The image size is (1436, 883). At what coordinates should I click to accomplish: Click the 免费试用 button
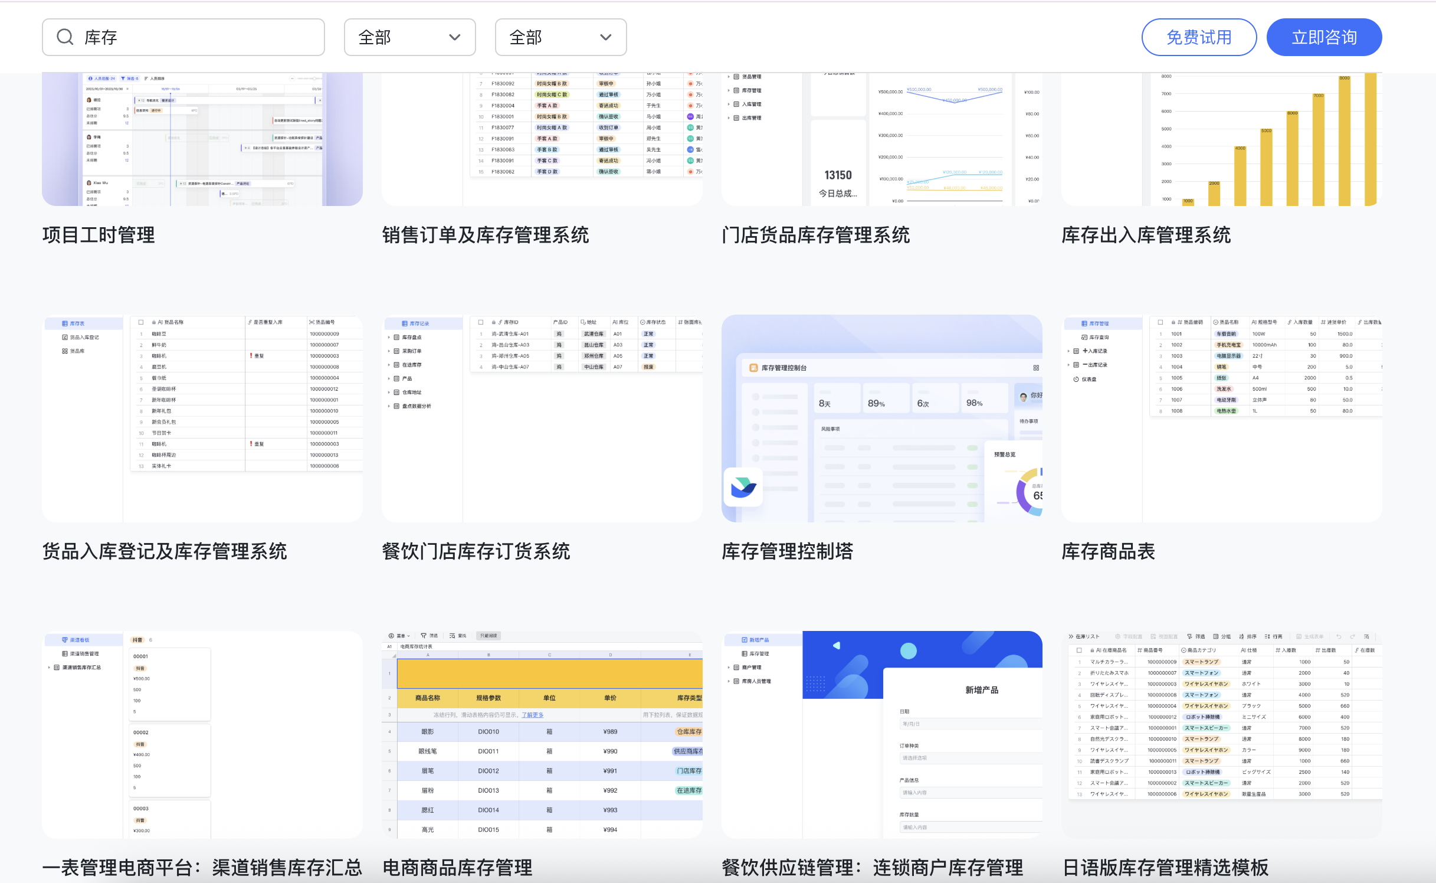1198,37
